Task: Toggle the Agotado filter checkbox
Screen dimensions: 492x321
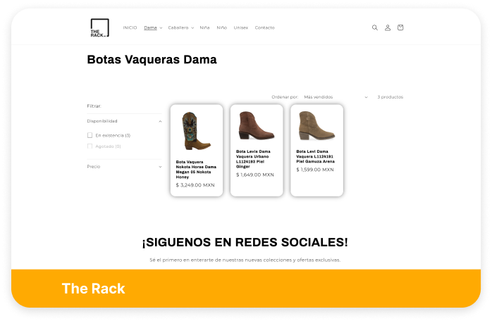Action: pyautogui.click(x=90, y=146)
